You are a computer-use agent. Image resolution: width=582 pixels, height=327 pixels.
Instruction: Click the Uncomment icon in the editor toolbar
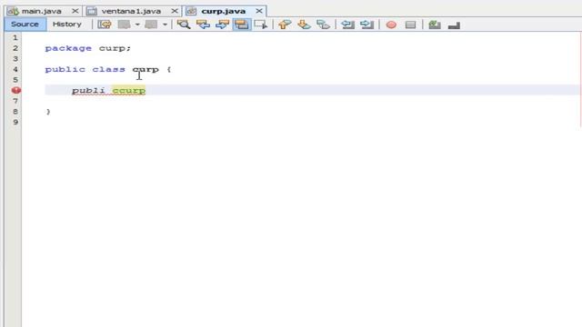click(454, 25)
